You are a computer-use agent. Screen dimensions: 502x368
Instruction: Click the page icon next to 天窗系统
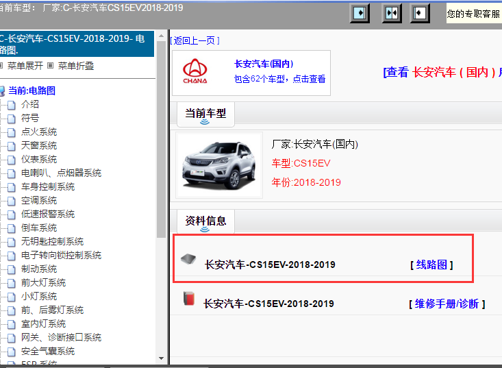click(11, 146)
